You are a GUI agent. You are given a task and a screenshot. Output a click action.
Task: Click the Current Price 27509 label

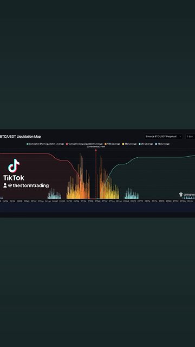pyautogui.click(x=96, y=146)
